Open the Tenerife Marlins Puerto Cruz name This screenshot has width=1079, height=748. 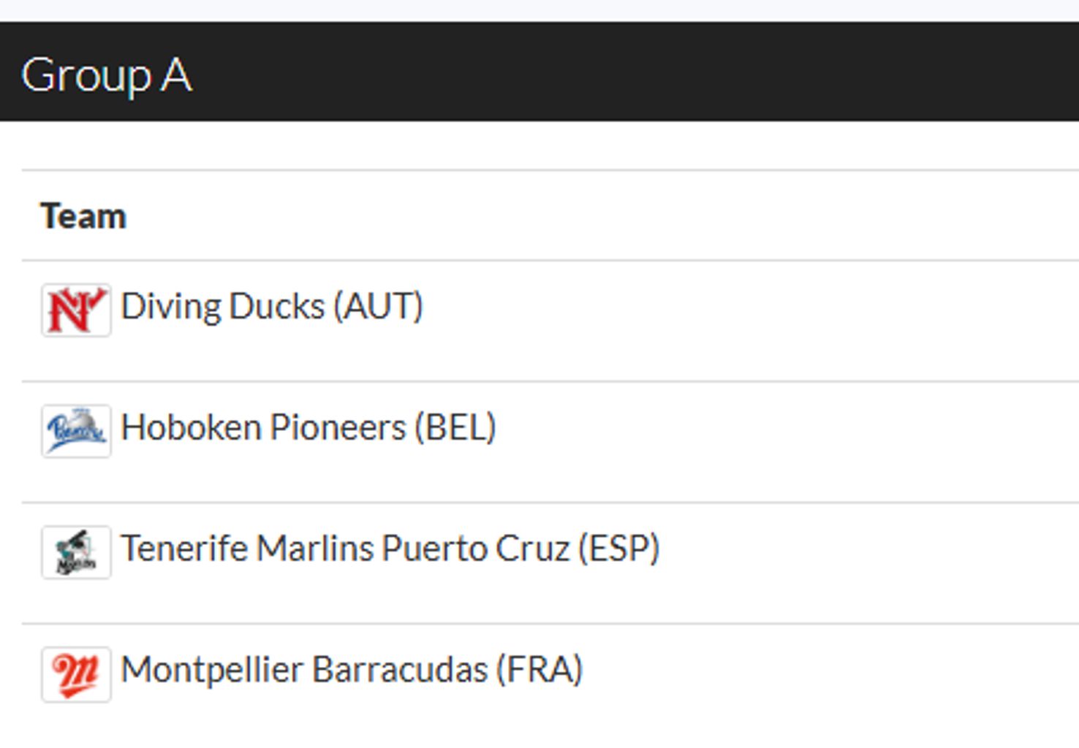[x=345, y=549]
